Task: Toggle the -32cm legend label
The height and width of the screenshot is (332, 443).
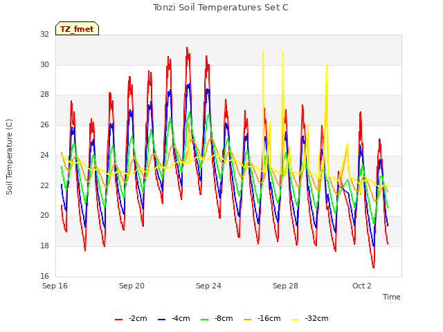Action: point(317,318)
